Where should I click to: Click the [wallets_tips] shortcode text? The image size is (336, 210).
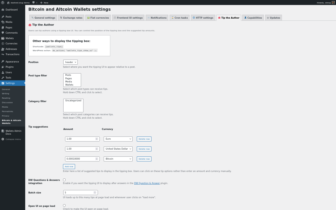[x=54, y=46]
